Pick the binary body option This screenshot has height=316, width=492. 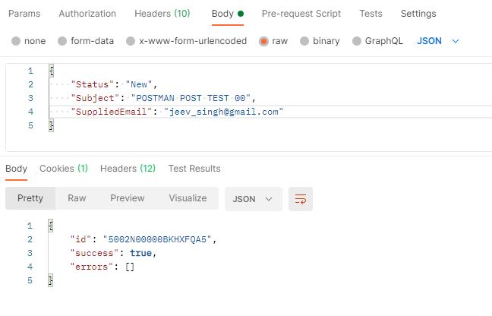[305, 41]
